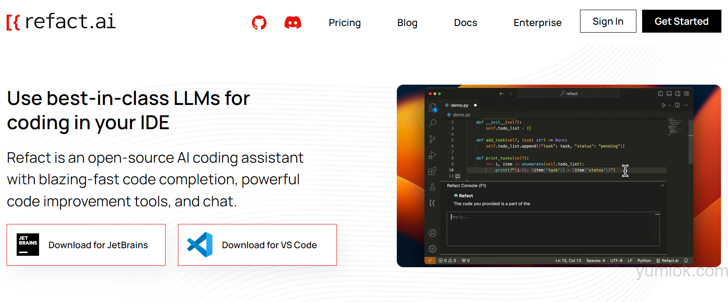
Task: Click the Get Started button
Action: (682, 21)
